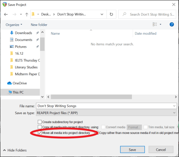
Task: Open view options dropdown arrow
Action: (x=160, y=24)
